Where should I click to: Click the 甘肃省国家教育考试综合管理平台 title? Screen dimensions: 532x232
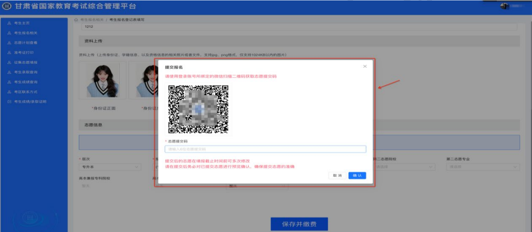point(75,7)
